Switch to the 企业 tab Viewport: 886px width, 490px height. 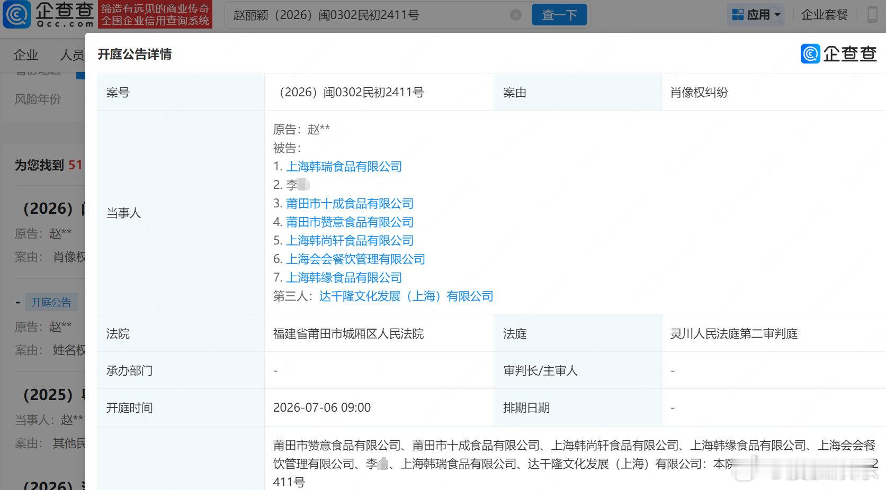(x=26, y=55)
